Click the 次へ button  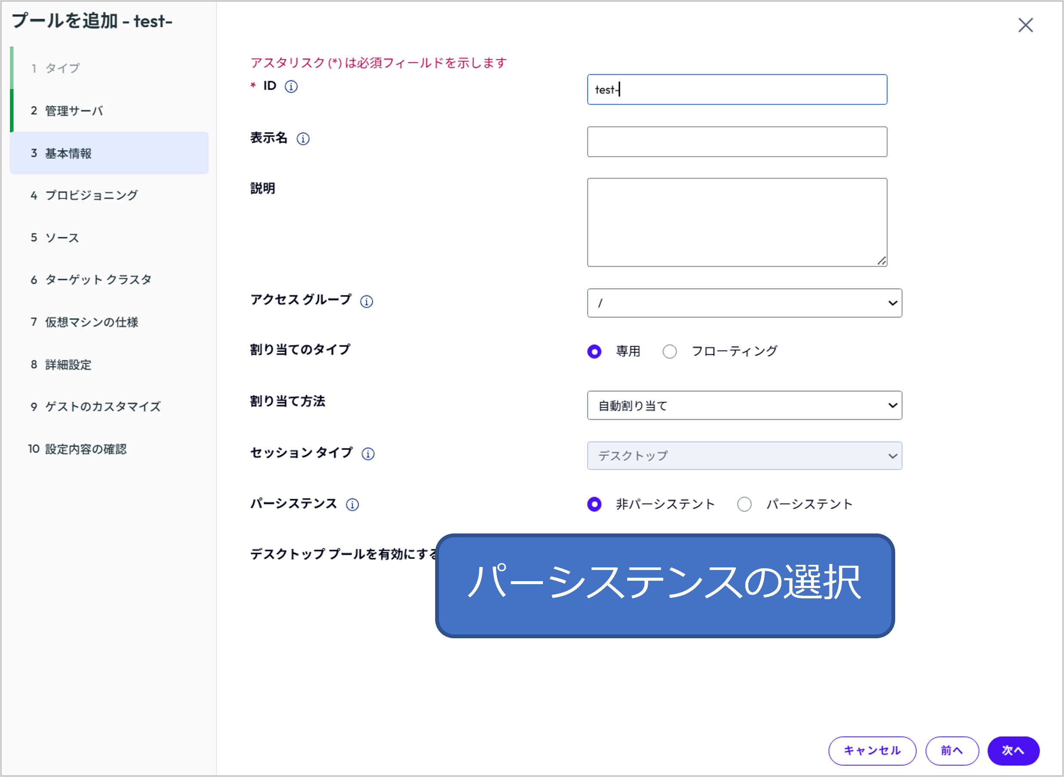1013,751
